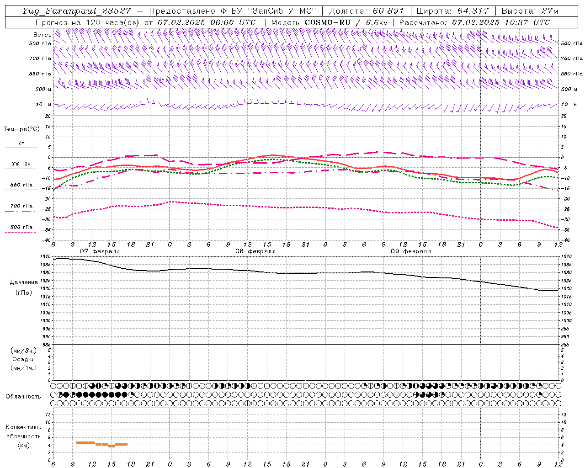Click the 10 м wind level label on left
The height and width of the screenshot is (468, 585).
click(x=43, y=104)
